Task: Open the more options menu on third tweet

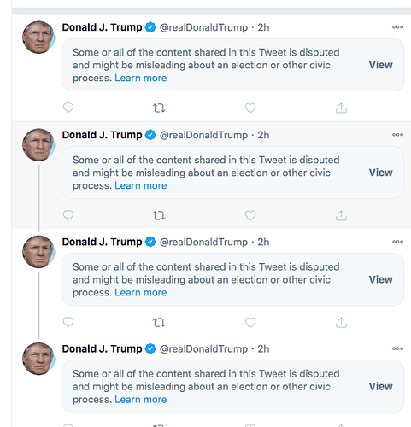Action: coord(397,242)
